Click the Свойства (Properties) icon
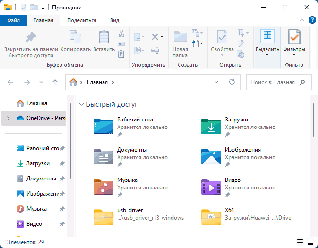Screen dimensions: 318x248 tap(222, 37)
